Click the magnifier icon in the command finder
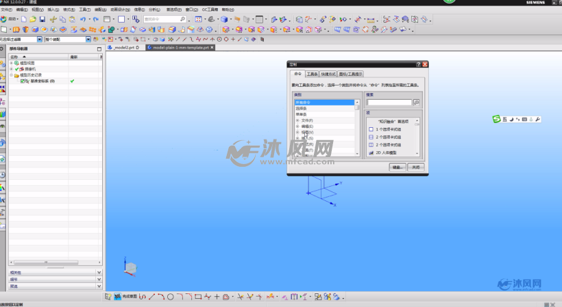This screenshot has width=562, height=307. [182, 19]
